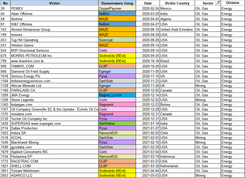
Task: Click Serinus Energy Plc cell
Action: 55,76
